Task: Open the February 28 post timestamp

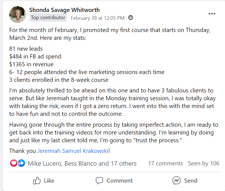Action: [x=97, y=18]
